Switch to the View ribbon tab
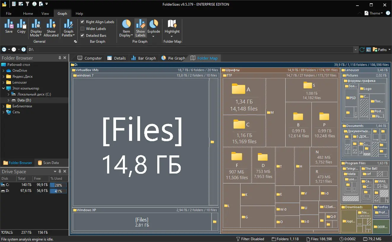The height and width of the screenshot is (242, 392). (45, 13)
